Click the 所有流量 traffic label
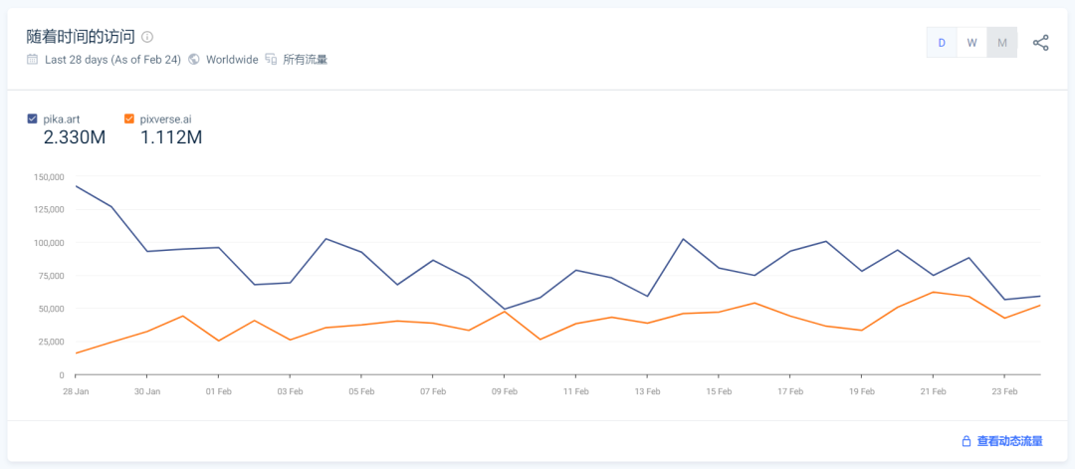The width and height of the screenshot is (1075, 469). point(306,60)
